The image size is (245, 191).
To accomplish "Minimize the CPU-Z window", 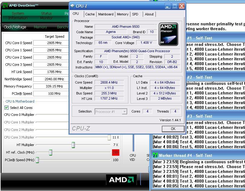I will [167, 6].
